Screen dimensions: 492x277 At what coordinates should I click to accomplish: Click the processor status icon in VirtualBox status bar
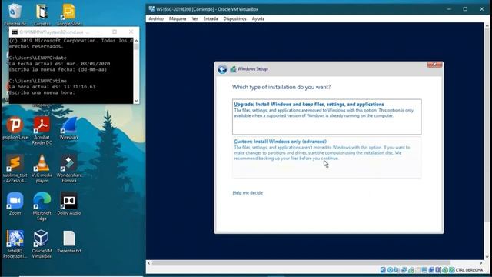point(438,270)
